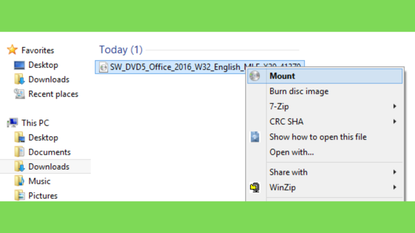Select the Mount disc icon
The width and height of the screenshot is (415, 233).
(255, 76)
